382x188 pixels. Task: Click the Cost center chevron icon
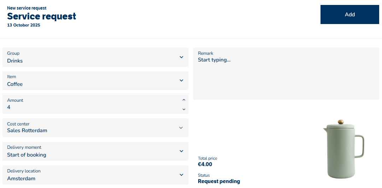point(181,128)
